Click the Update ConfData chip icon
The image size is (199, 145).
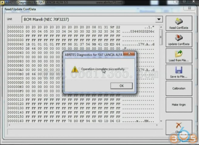click(179, 37)
